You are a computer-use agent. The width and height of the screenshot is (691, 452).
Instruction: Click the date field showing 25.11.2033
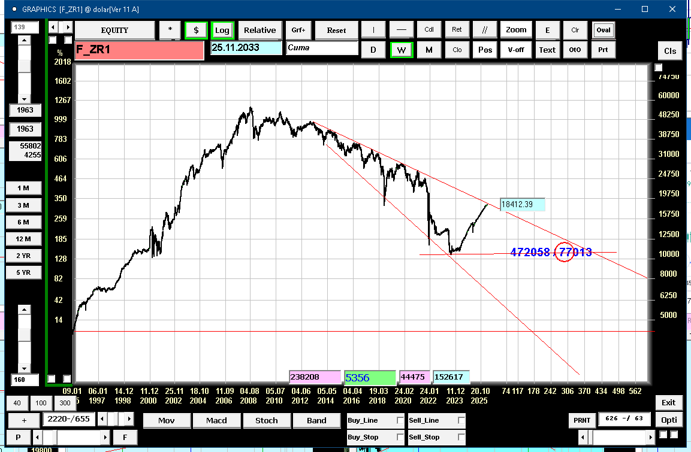click(246, 48)
